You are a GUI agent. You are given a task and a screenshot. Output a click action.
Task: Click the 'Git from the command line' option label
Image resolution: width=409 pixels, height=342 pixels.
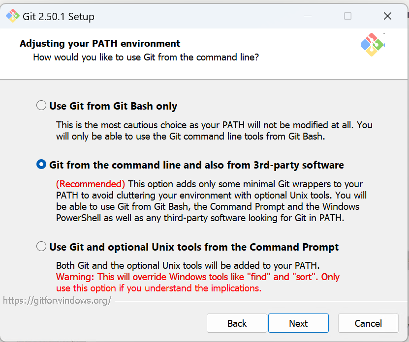[x=196, y=165]
